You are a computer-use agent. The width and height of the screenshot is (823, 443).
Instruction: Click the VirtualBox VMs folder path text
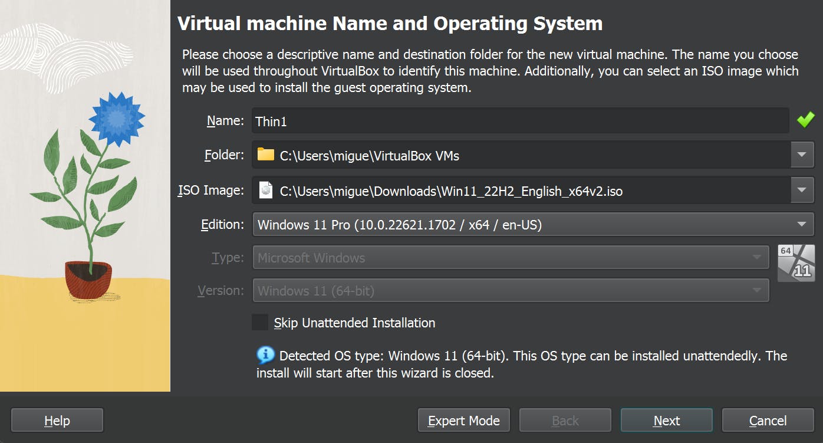tap(369, 156)
